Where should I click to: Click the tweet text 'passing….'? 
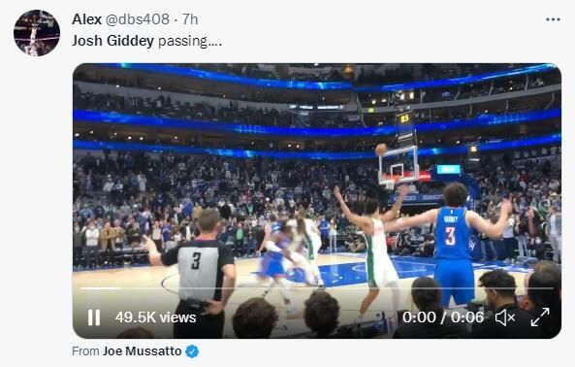click(x=190, y=41)
